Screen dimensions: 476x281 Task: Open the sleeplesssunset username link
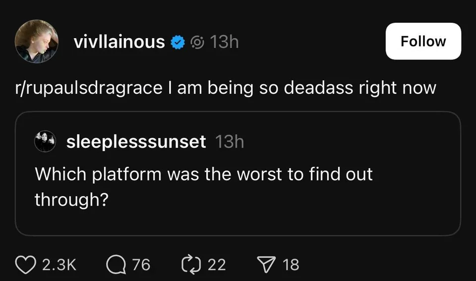[x=136, y=142]
